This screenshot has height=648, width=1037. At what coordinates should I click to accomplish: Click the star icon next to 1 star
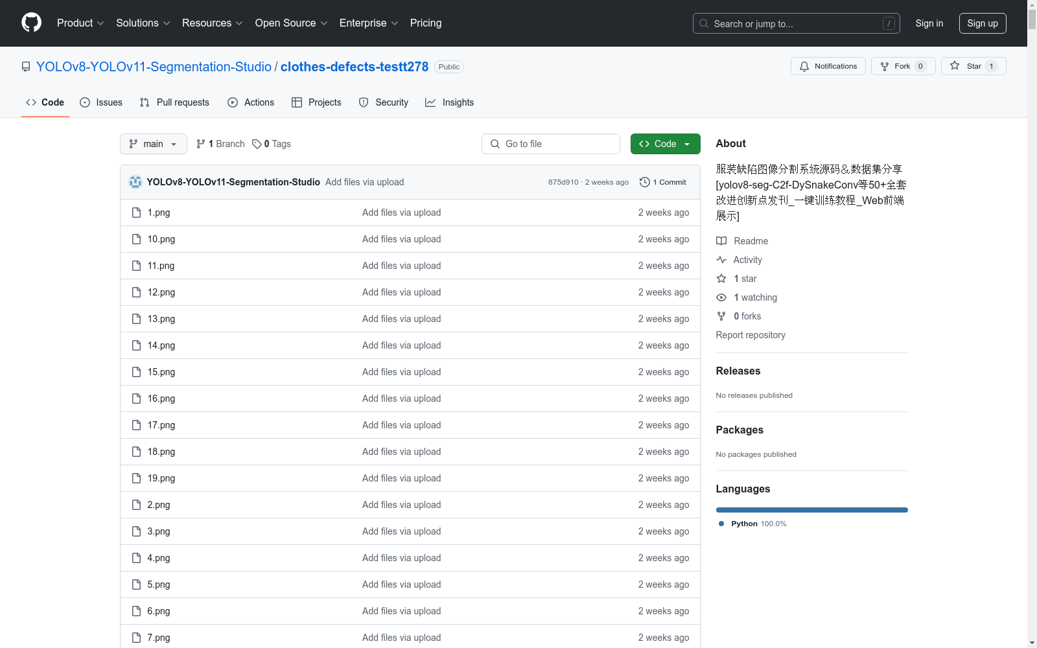(721, 279)
